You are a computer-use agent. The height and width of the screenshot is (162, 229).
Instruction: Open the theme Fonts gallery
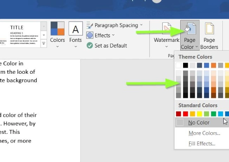[x=76, y=35]
